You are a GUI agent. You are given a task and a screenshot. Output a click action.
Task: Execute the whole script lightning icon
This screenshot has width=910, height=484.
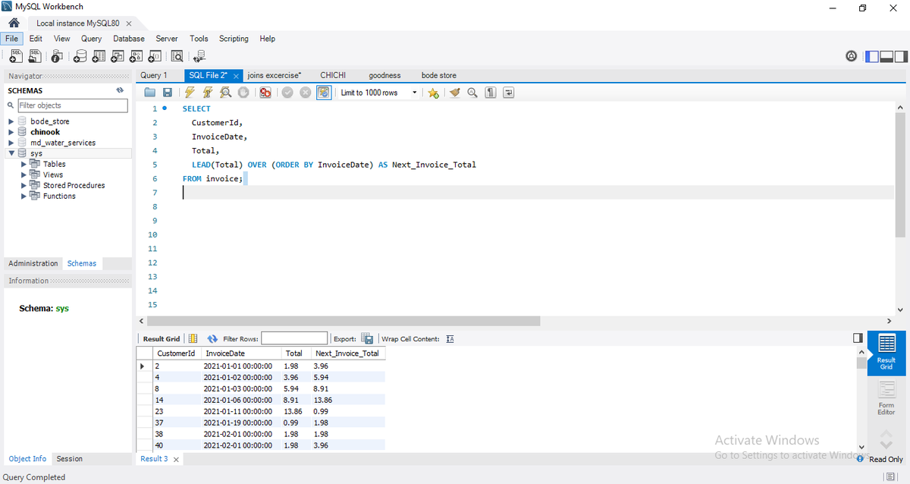(190, 93)
